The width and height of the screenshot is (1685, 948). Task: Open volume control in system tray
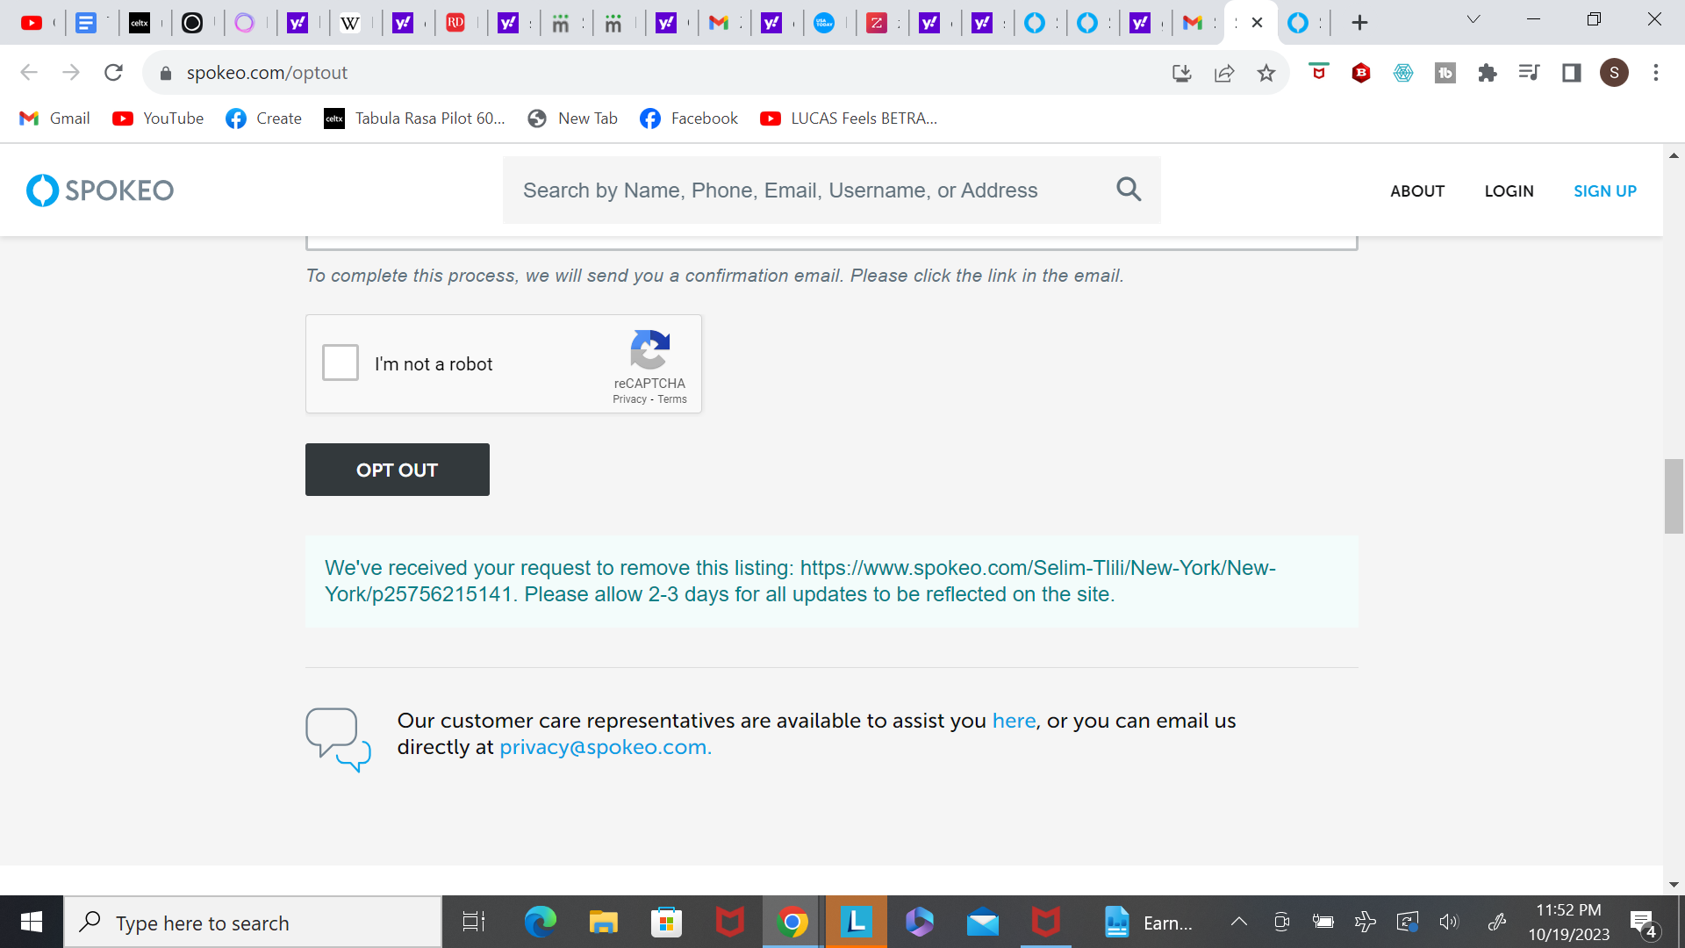[x=1449, y=922]
